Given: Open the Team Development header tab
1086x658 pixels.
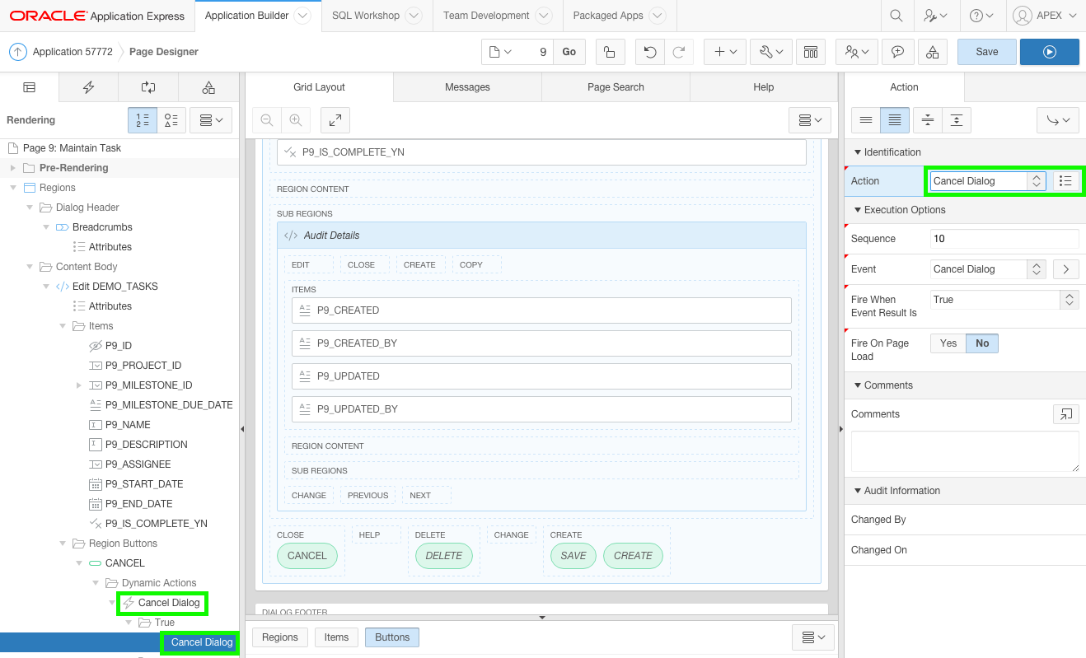Looking at the screenshot, I should (x=497, y=16).
